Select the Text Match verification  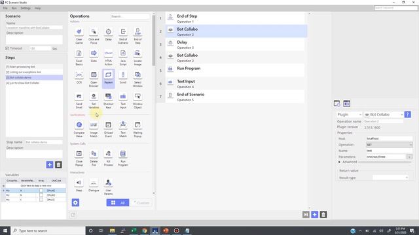pos(123,129)
